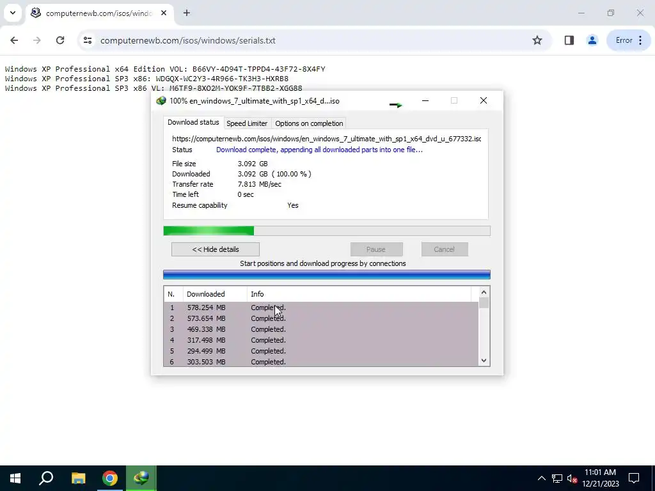This screenshot has width=655, height=491.
Task: Open Chrome side panel
Action: tap(569, 40)
